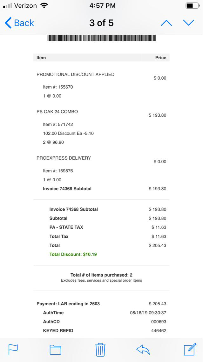The width and height of the screenshot is (203, 362).
Task: Compose a new message
Action: coord(190,350)
